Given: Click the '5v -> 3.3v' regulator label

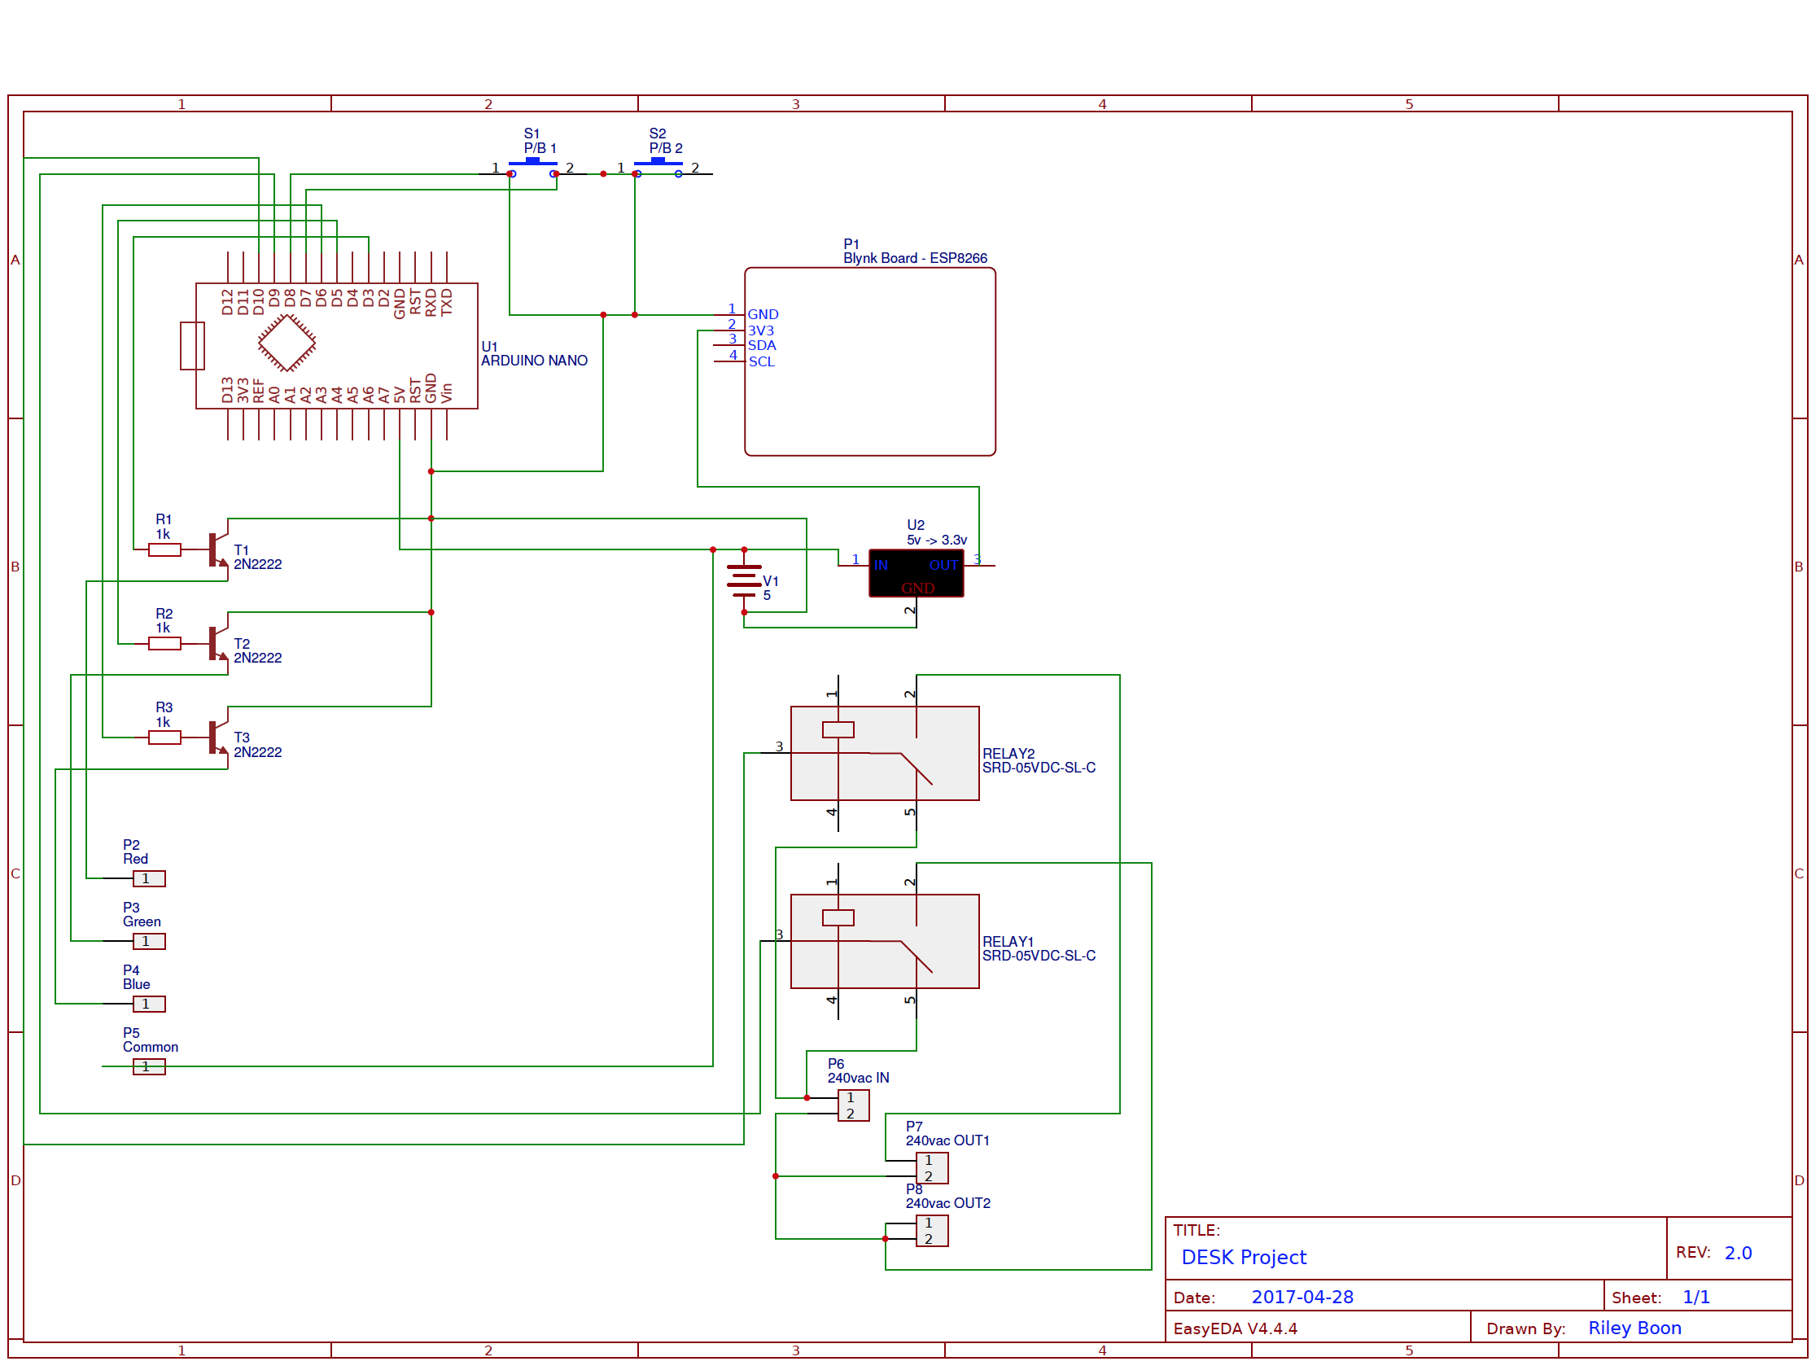Looking at the screenshot, I should [x=937, y=541].
